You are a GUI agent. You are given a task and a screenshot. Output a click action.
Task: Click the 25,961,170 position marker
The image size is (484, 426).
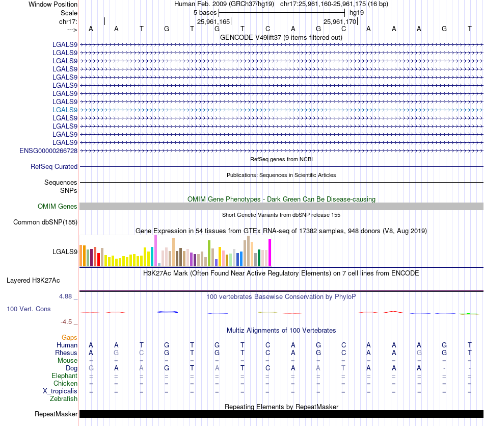(340, 21)
